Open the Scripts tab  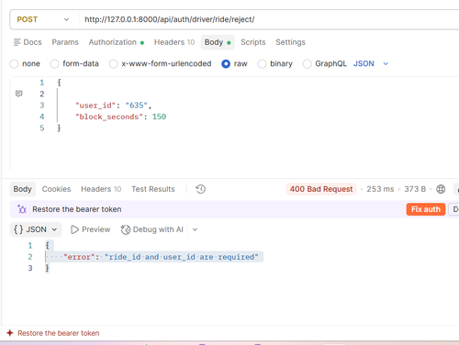pyautogui.click(x=253, y=42)
